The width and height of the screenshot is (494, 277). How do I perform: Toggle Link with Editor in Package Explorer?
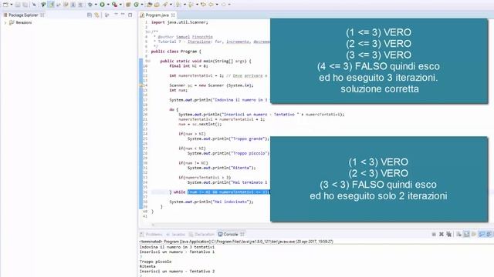pos(96,15)
